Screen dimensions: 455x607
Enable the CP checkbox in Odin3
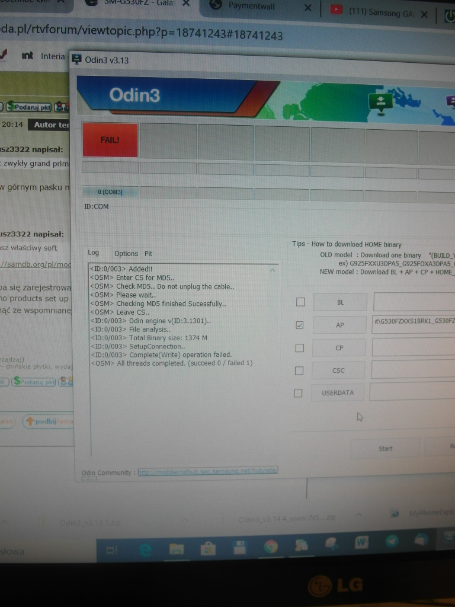[299, 348]
